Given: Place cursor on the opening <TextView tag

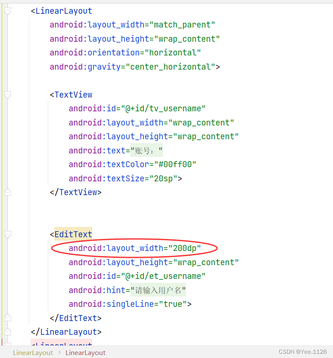Looking at the screenshot, I should [71, 95].
